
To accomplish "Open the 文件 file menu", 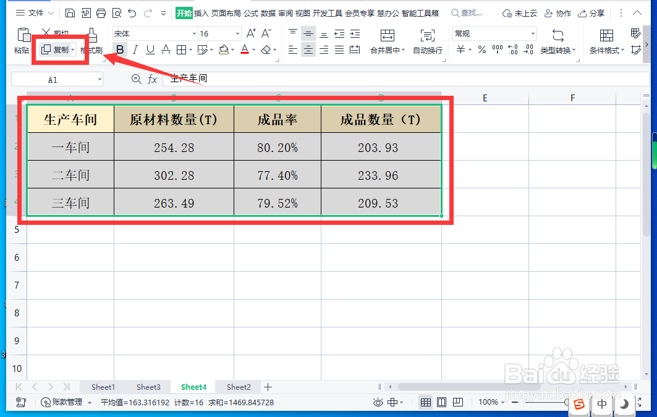I will click(35, 14).
